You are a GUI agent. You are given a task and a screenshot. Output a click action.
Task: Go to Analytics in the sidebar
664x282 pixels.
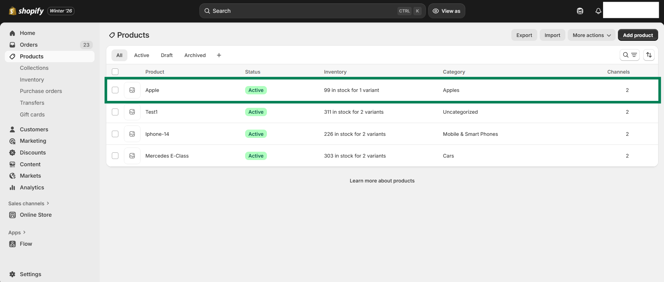(32, 187)
